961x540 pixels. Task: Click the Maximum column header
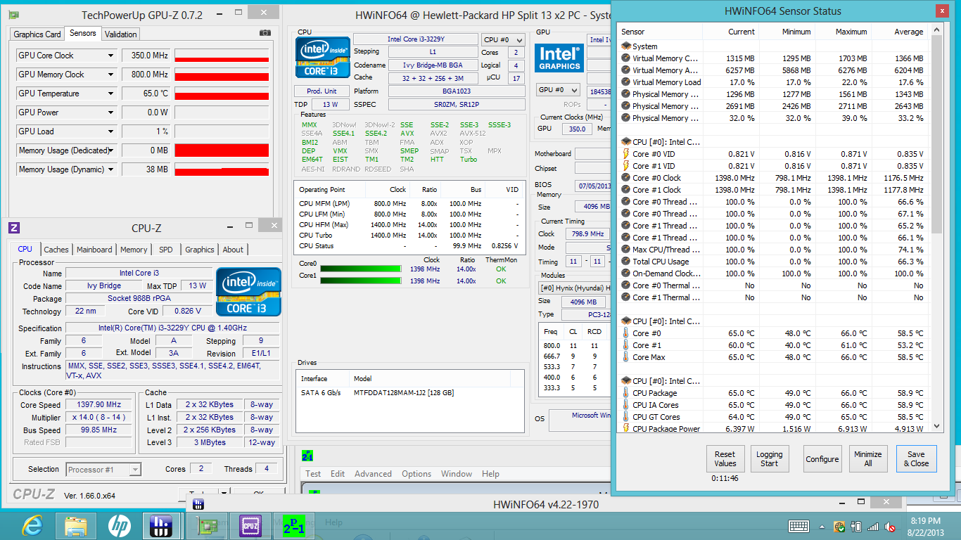[842, 32]
